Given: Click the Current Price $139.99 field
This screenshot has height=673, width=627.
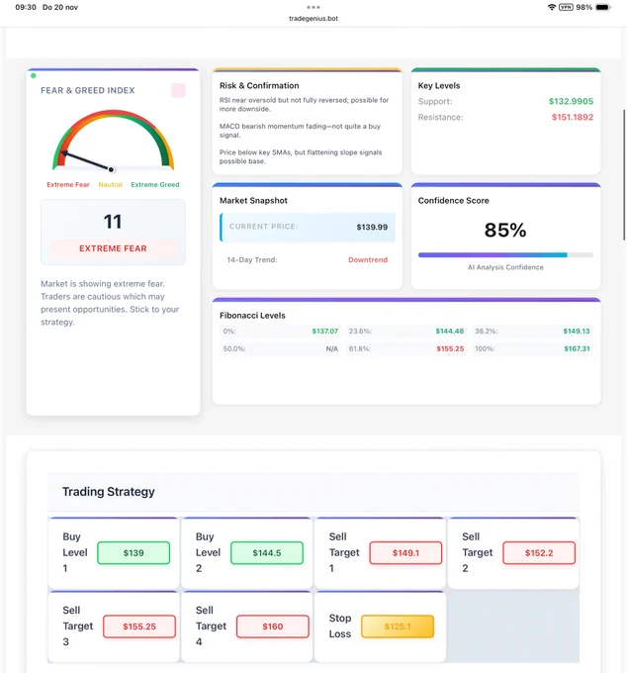Looking at the screenshot, I should pyautogui.click(x=308, y=227).
